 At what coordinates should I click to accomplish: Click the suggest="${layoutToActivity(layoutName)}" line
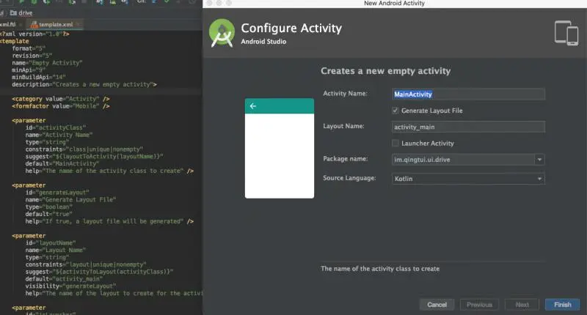95,157
